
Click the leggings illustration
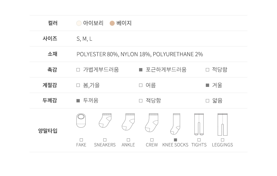[222, 124]
